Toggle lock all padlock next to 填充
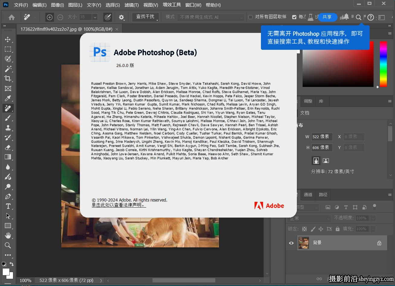Image resolution: width=395 pixels, height=286 pixels. pos(338,229)
